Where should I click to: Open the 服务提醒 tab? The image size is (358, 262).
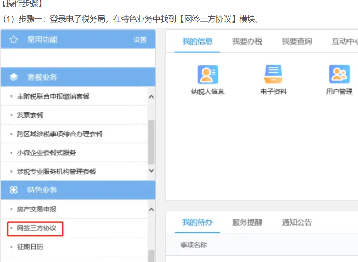point(247,222)
